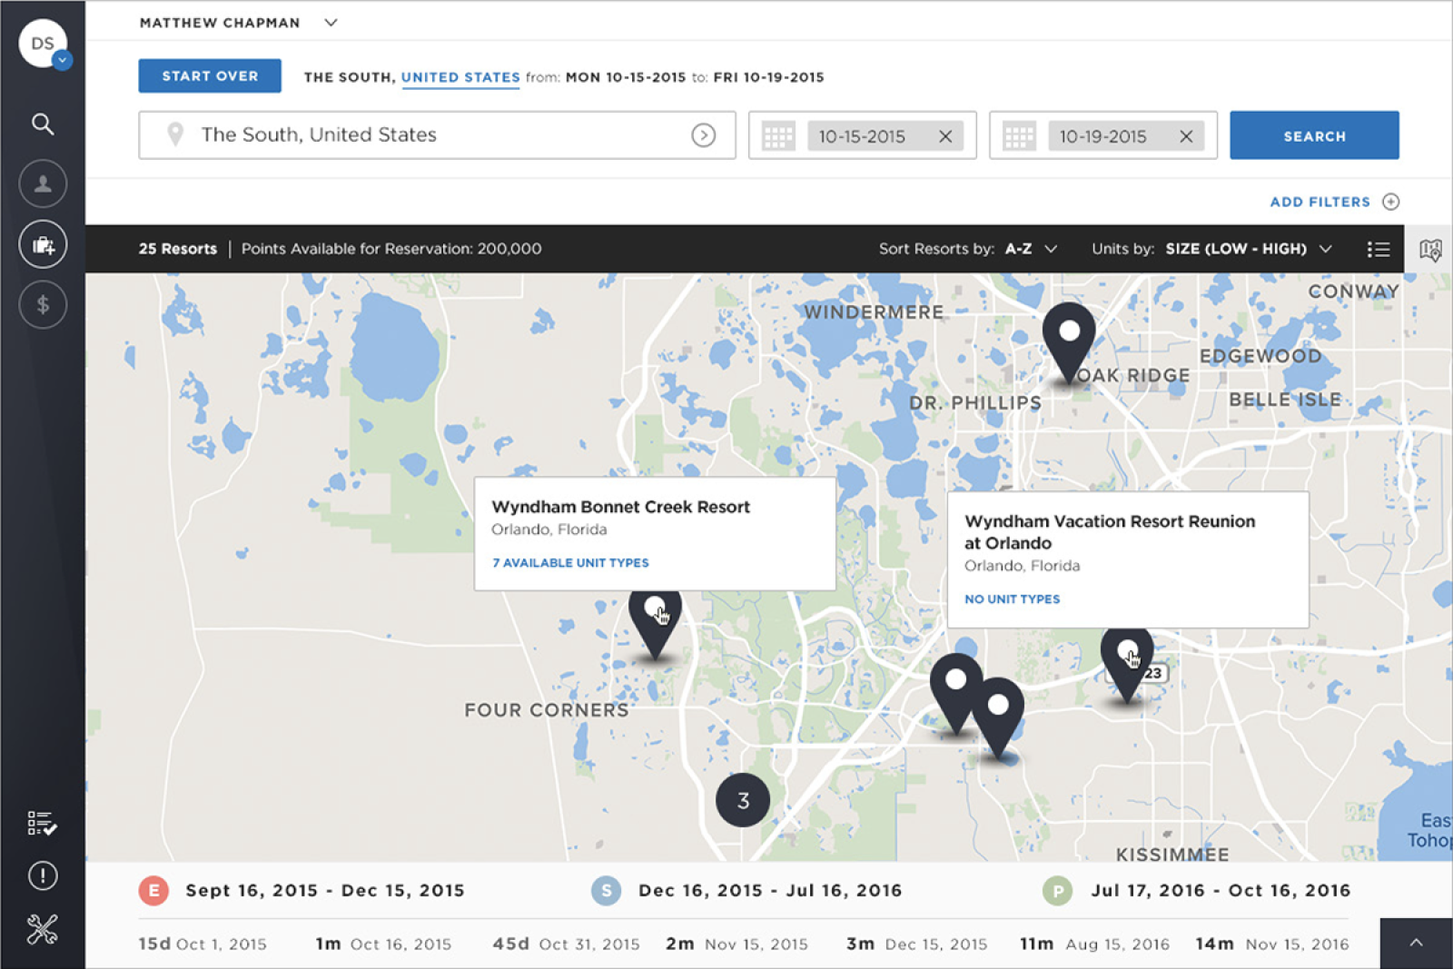
Task: Open the Matthew Chapman account menu
Action: [240, 22]
